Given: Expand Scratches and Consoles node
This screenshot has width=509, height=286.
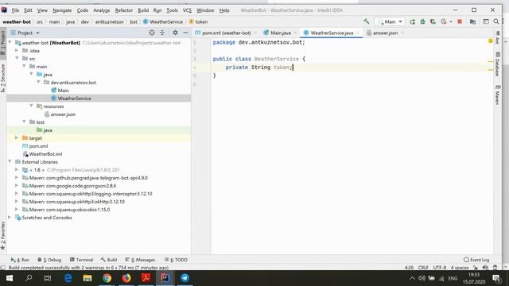Looking at the screenshot, I should pyautogui.click(x=10, y=217).
